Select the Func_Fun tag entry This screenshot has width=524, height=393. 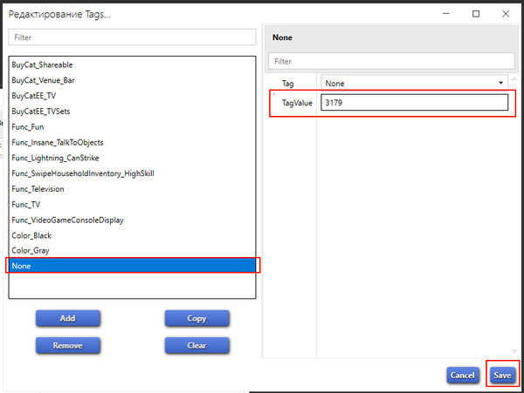pos(26,127)
